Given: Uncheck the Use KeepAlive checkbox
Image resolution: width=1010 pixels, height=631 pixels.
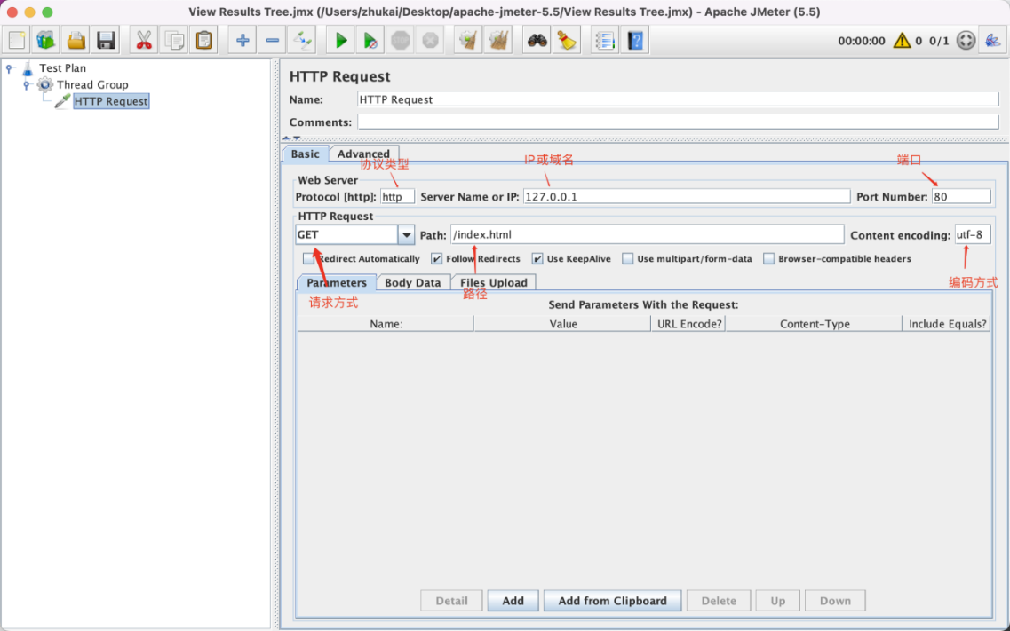Looking at the screenshot, I should click(537, 259).
